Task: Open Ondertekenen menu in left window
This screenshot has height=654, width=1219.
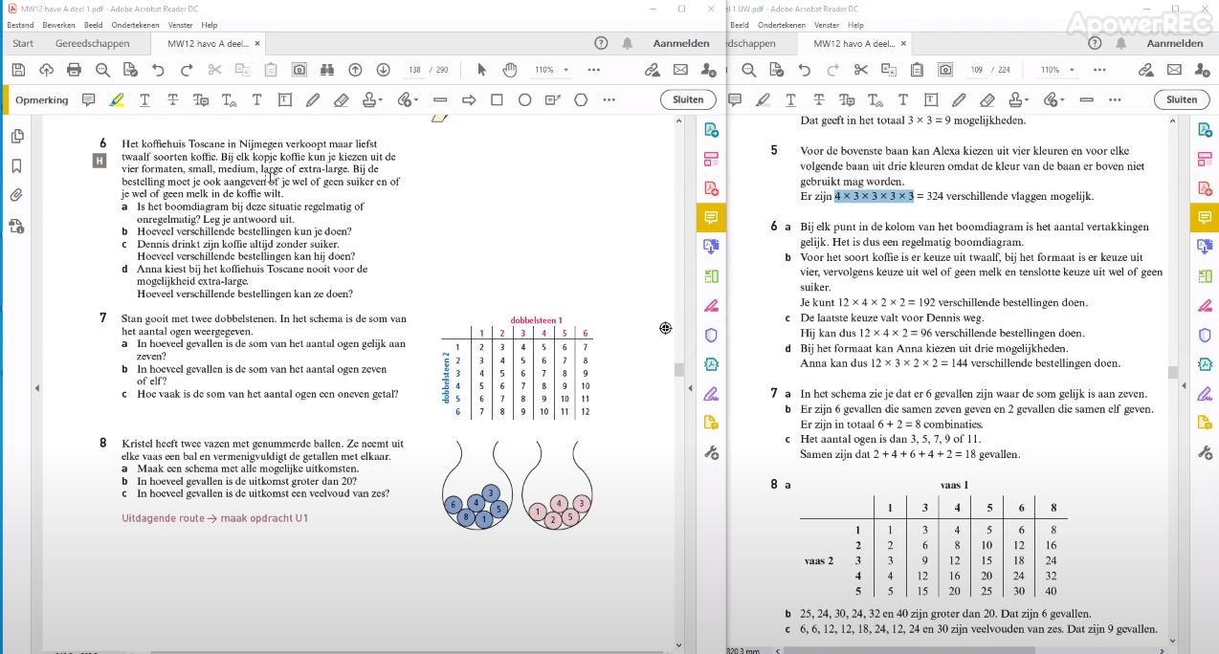Action: coord(136,25)
